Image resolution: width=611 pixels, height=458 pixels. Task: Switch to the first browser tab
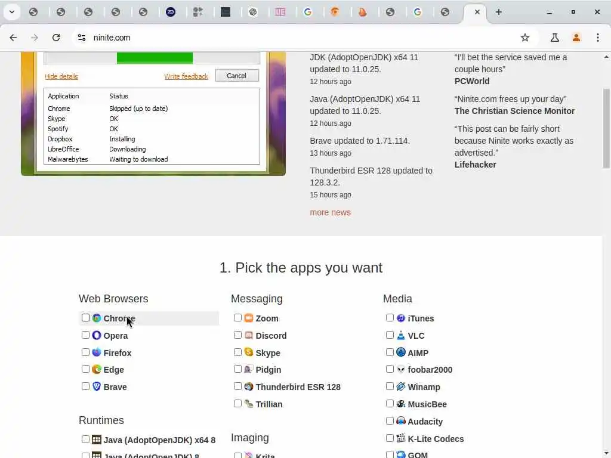click(33, 12)
